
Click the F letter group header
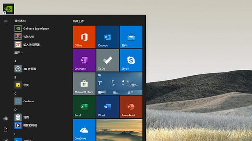pos(15,134)
